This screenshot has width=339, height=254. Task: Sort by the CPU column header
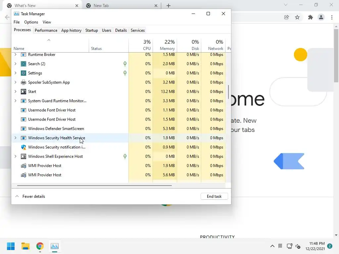click(141, 45)
